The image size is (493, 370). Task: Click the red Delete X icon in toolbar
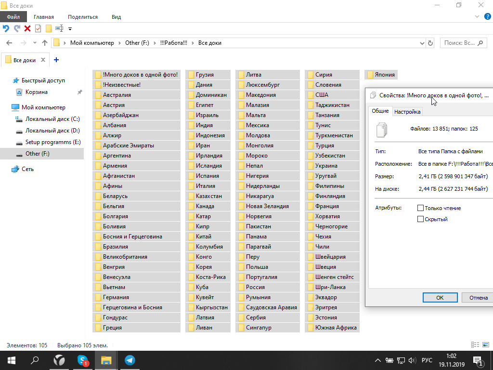[27, 28]
